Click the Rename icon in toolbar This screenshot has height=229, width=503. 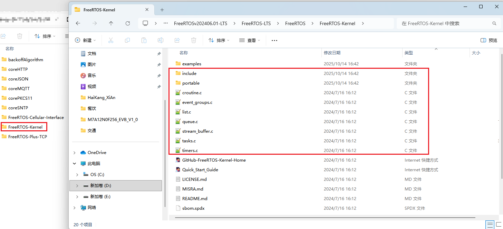click(x=161, y=40)
